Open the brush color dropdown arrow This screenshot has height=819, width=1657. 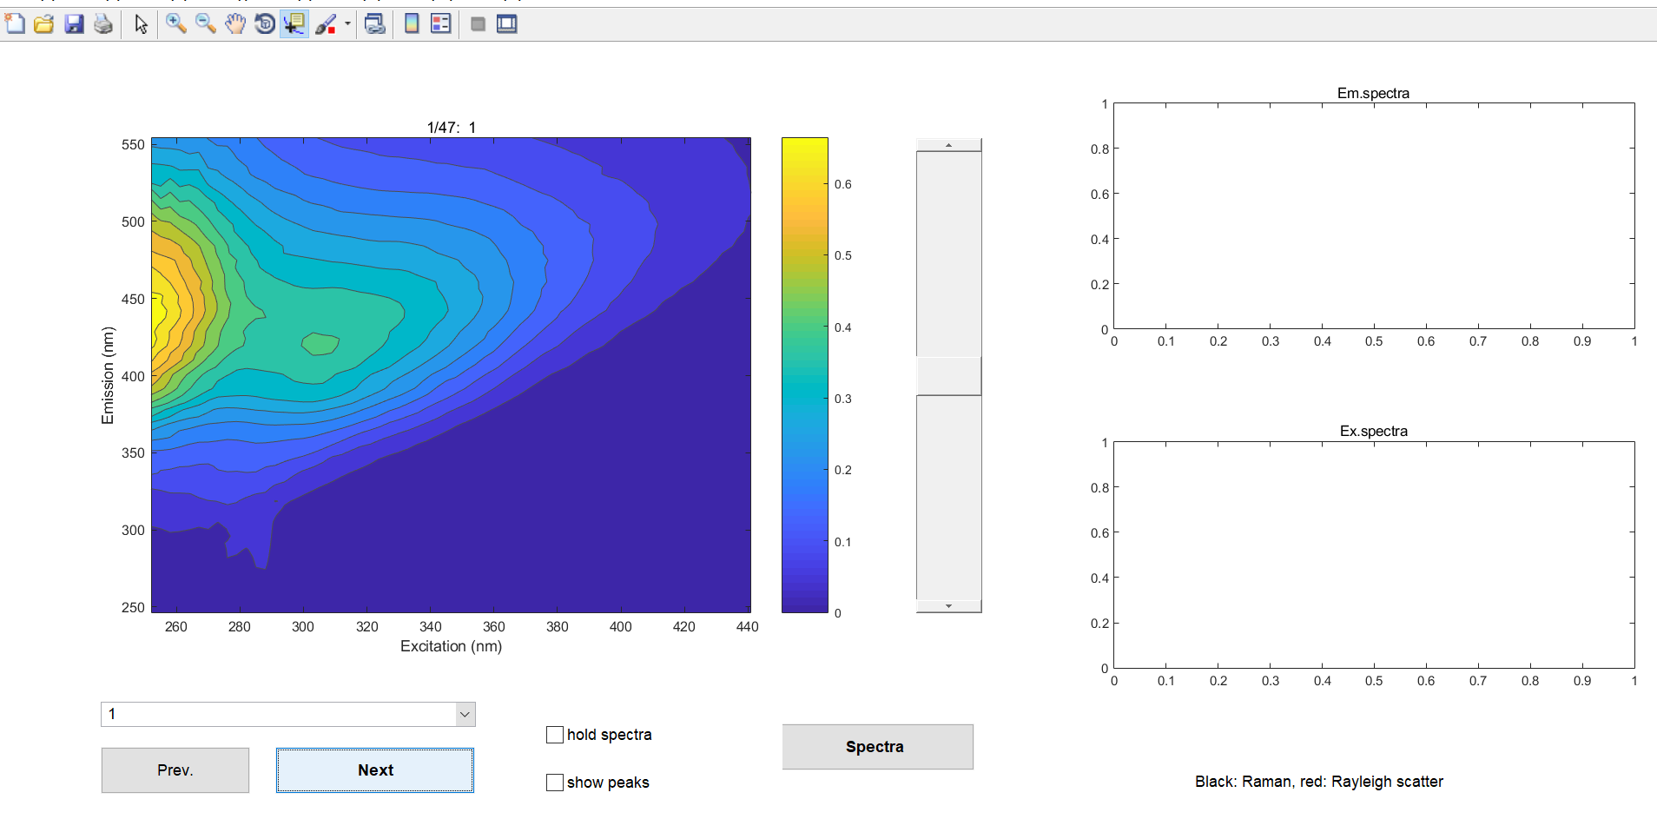347,24
